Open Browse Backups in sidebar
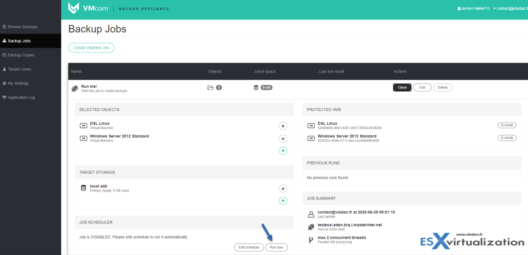The image size is (528, 255). pos(30,27)
